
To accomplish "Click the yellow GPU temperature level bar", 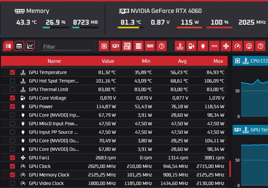I will (131, 28).
